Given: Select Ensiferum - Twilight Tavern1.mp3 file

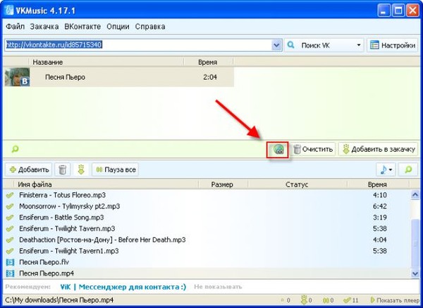Looking at the screenshot, I should point(207,251).
